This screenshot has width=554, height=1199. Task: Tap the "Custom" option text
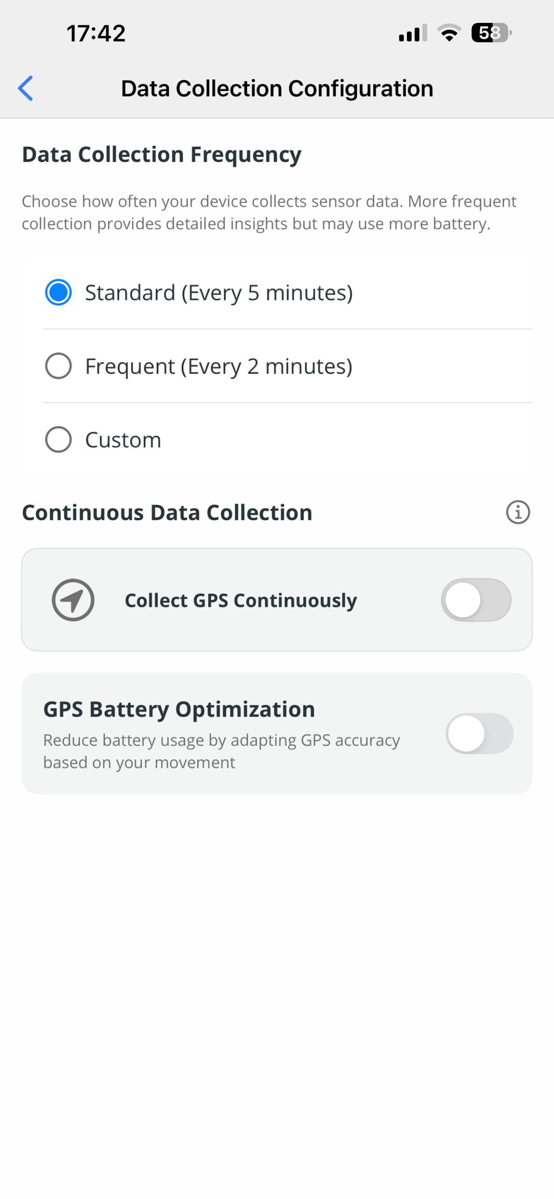coord(123,440)
